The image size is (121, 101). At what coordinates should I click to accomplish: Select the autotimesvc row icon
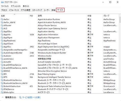(2, 59)
